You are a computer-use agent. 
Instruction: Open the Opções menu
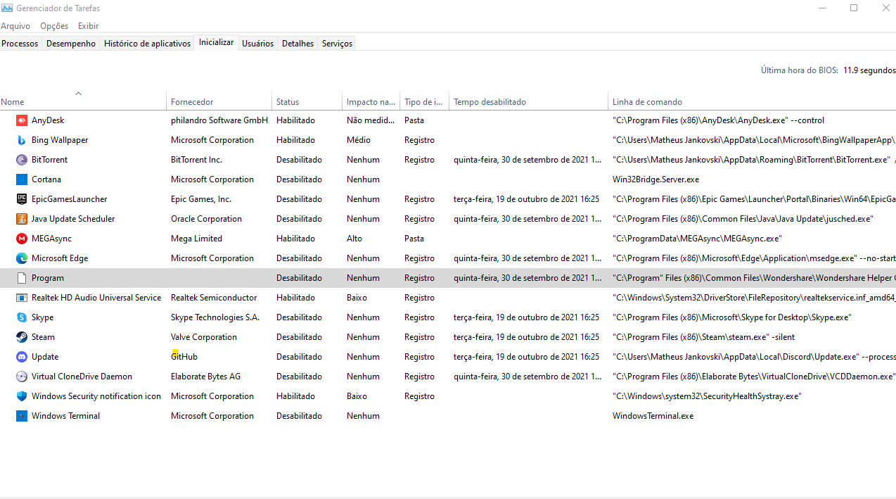54,26
